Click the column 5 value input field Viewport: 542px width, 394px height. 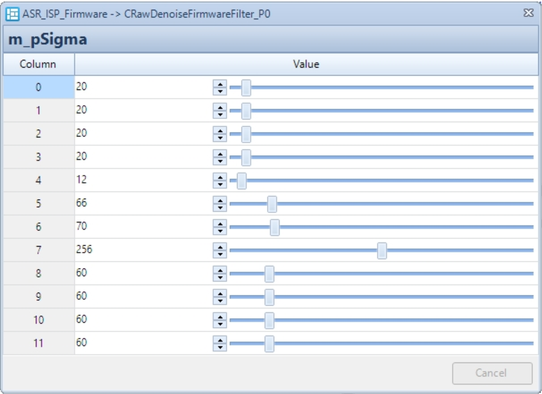[x=142, y=203]
